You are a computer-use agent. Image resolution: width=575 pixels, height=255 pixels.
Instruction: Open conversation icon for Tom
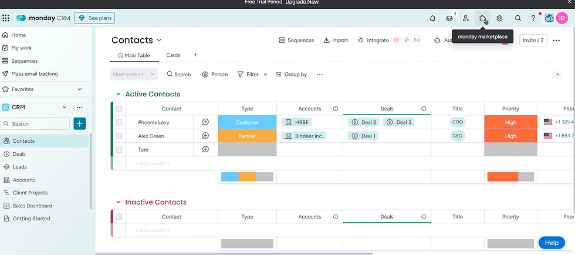coord(205,150)
